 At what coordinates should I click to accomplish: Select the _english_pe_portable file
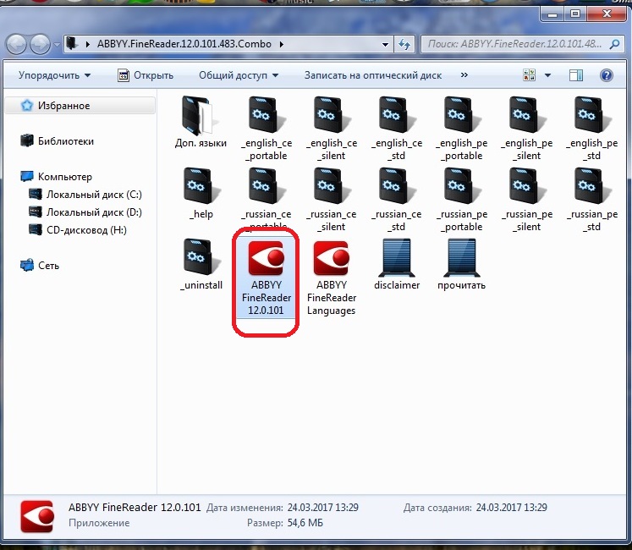pos(462,129)
